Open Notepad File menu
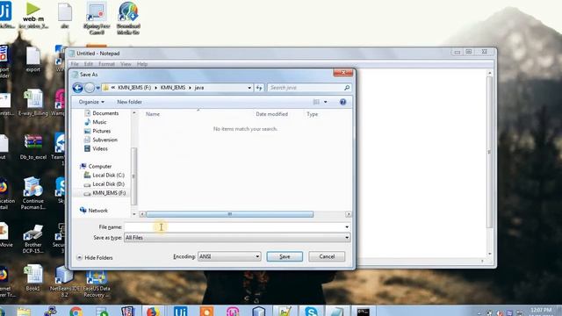 tap(75, 64)
